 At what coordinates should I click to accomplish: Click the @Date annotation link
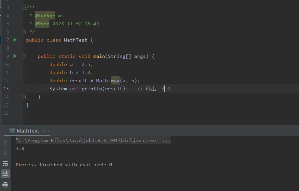click(x=42, y=23)
